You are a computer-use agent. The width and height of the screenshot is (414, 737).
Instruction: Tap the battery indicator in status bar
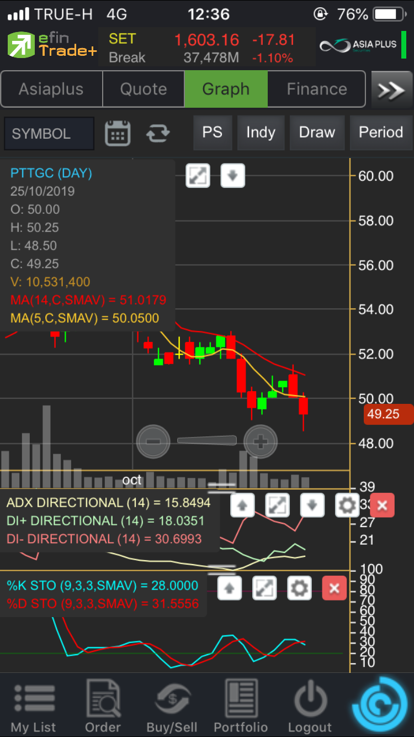390,14
